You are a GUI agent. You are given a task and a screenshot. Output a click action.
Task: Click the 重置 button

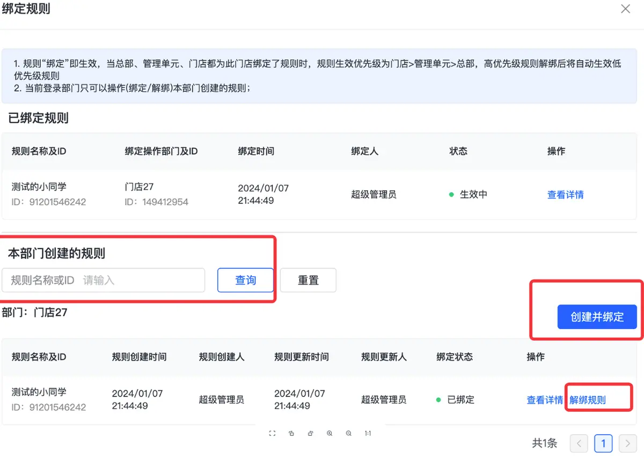tap(308, 280)
